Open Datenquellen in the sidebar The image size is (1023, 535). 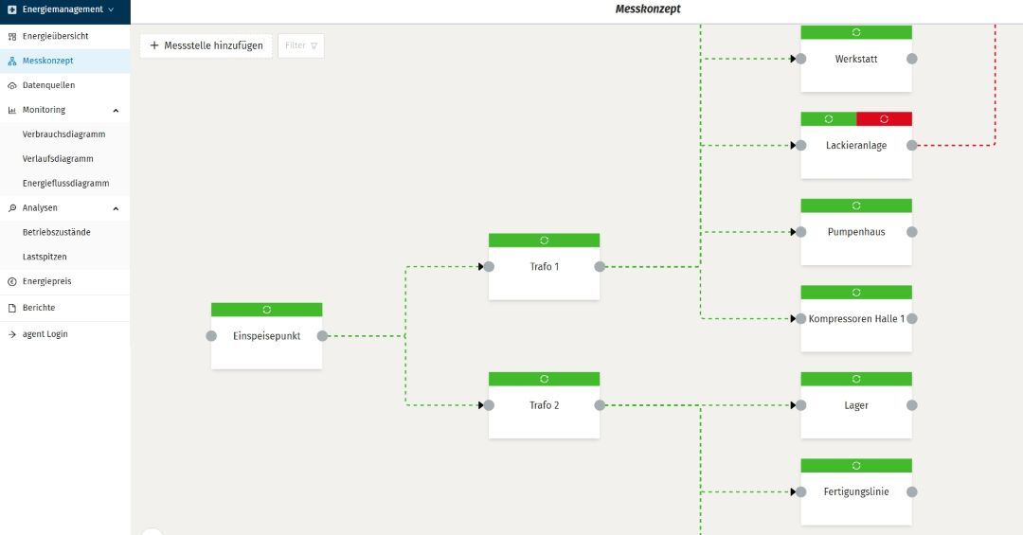tap(65, 85)
